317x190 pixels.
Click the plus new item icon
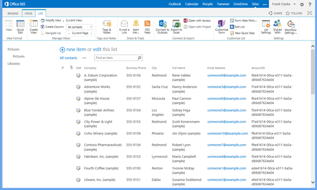pos(62,49)
